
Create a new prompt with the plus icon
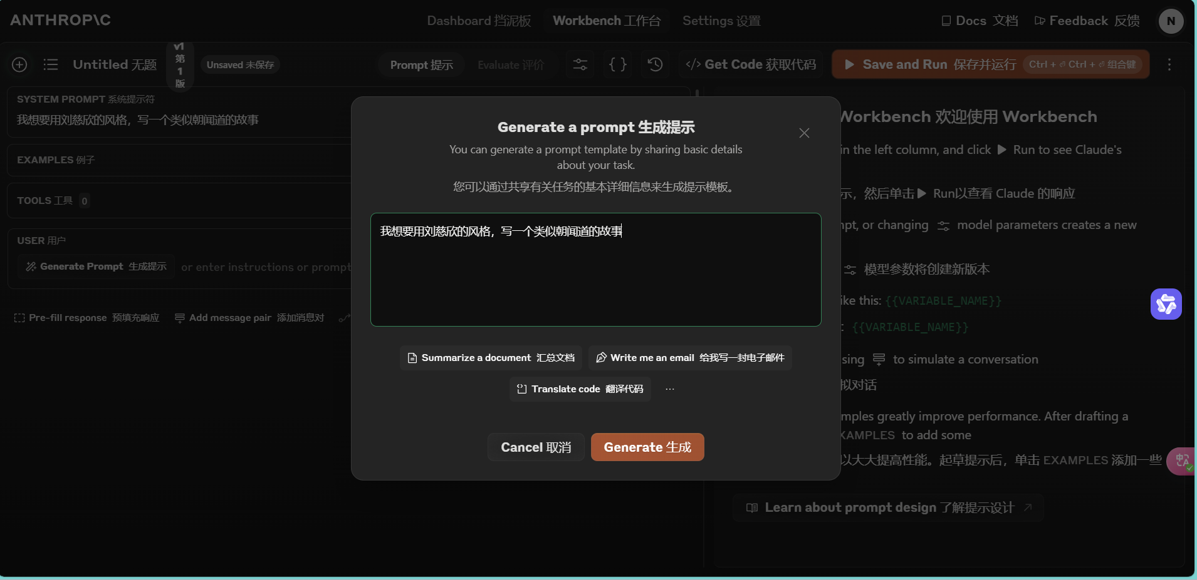tap(19, 64)
